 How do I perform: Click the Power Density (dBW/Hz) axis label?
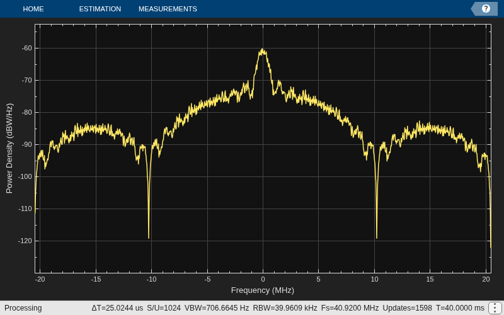(x=9, y=148)
